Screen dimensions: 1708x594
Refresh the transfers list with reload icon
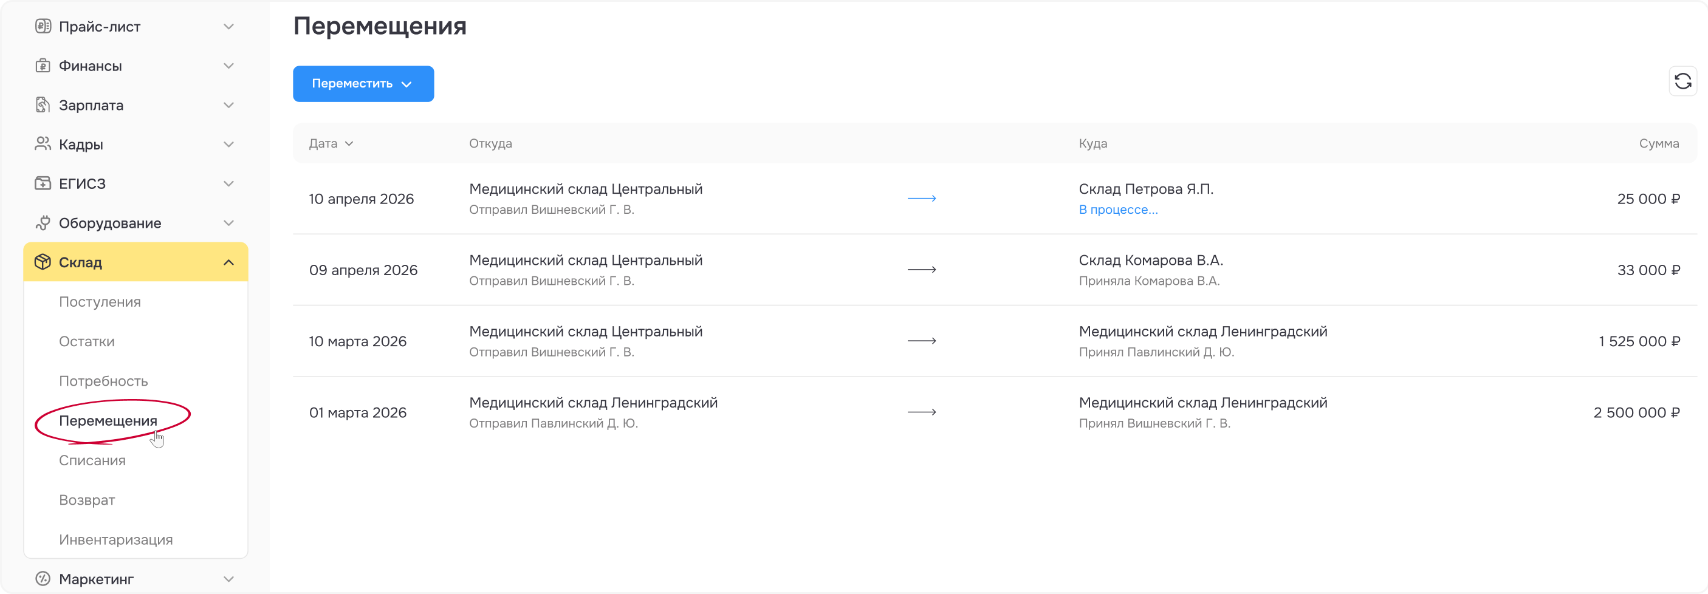[x=1683, y=81]
